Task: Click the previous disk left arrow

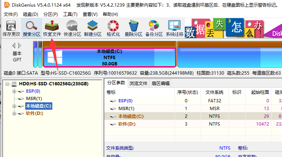Action: [14, 45]
